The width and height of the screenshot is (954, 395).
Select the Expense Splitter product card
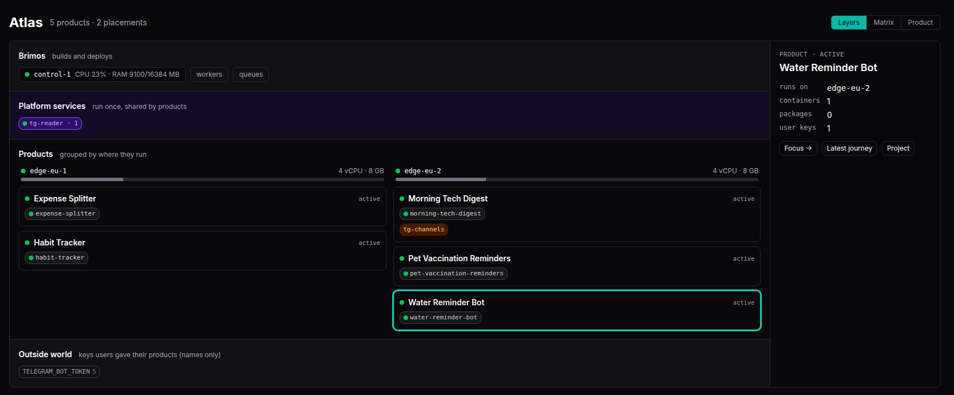coord(202,207)
